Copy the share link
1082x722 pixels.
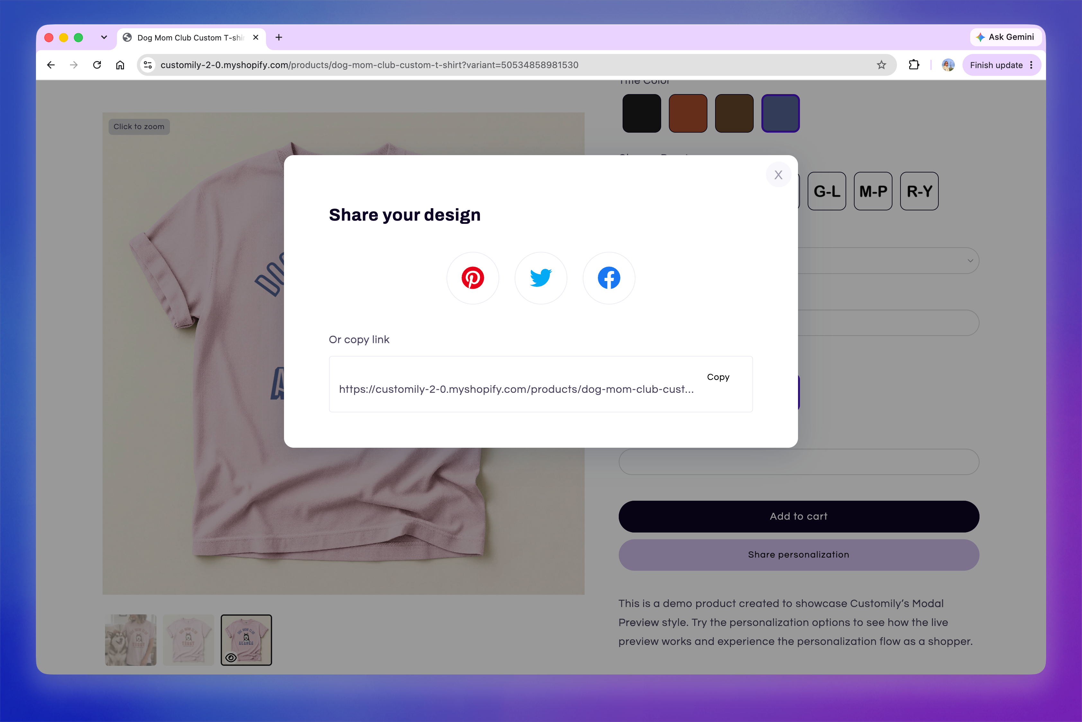point(718,377)
